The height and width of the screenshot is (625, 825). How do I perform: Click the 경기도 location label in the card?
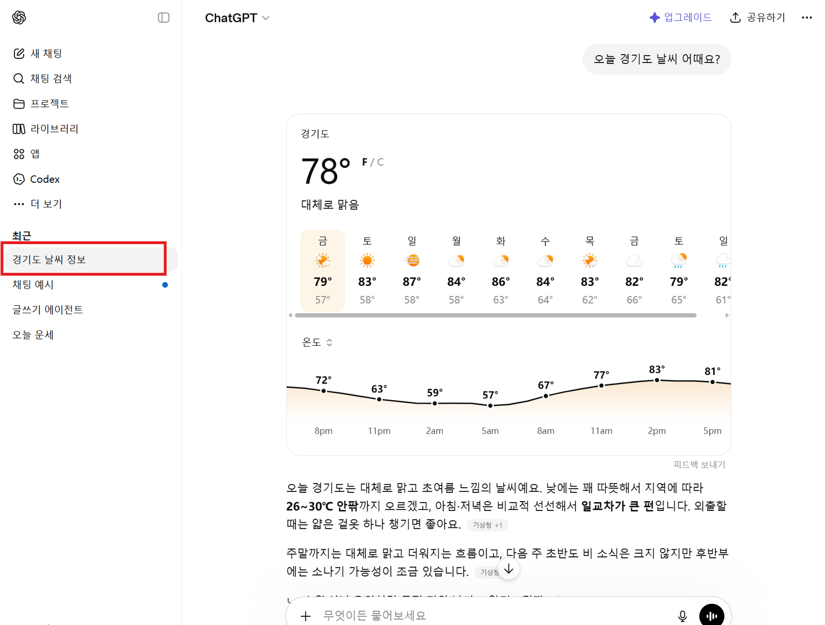(315, 134)
